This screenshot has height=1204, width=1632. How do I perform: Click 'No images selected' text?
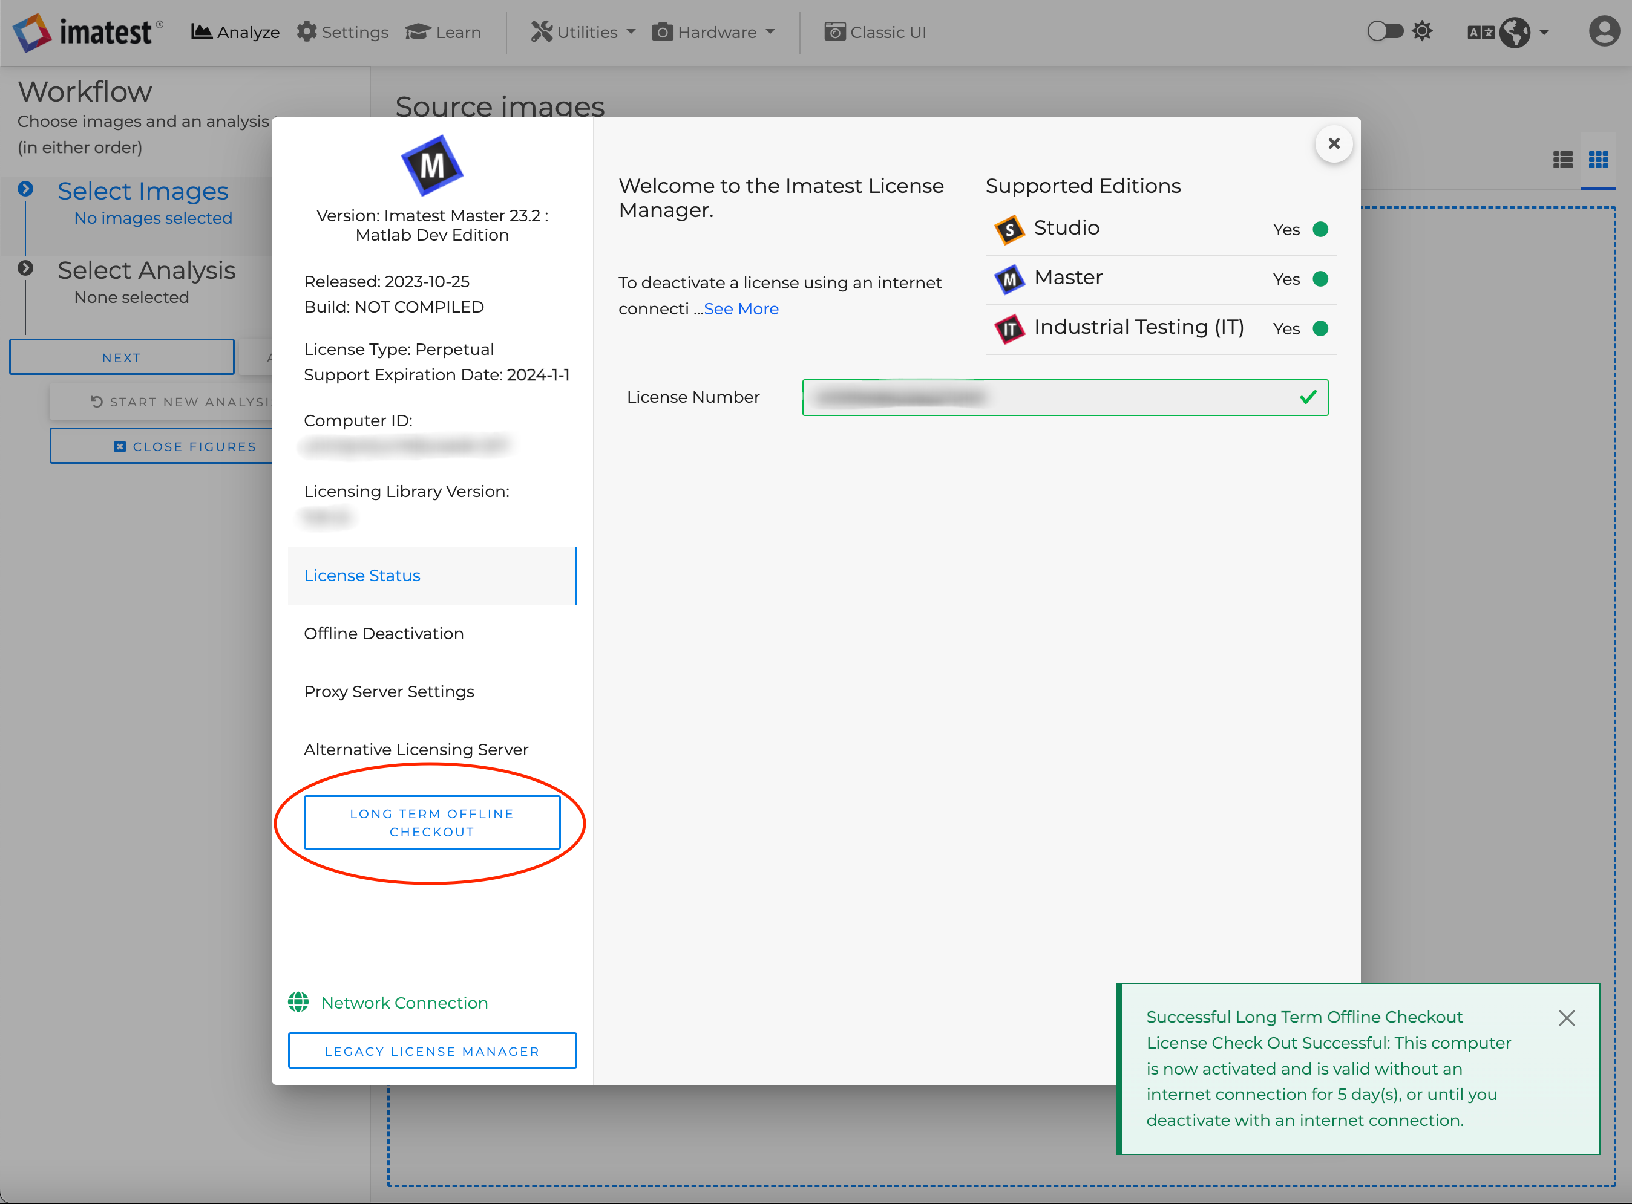[153, 218]
